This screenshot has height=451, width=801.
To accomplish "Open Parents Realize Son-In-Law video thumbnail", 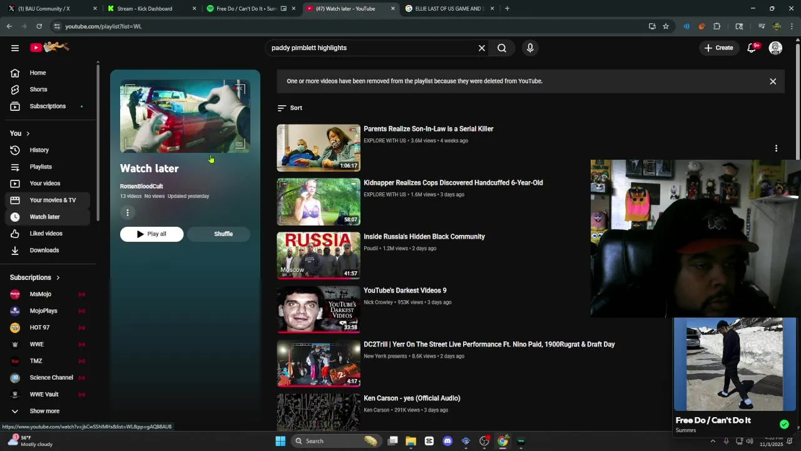I will pos(319,148).
